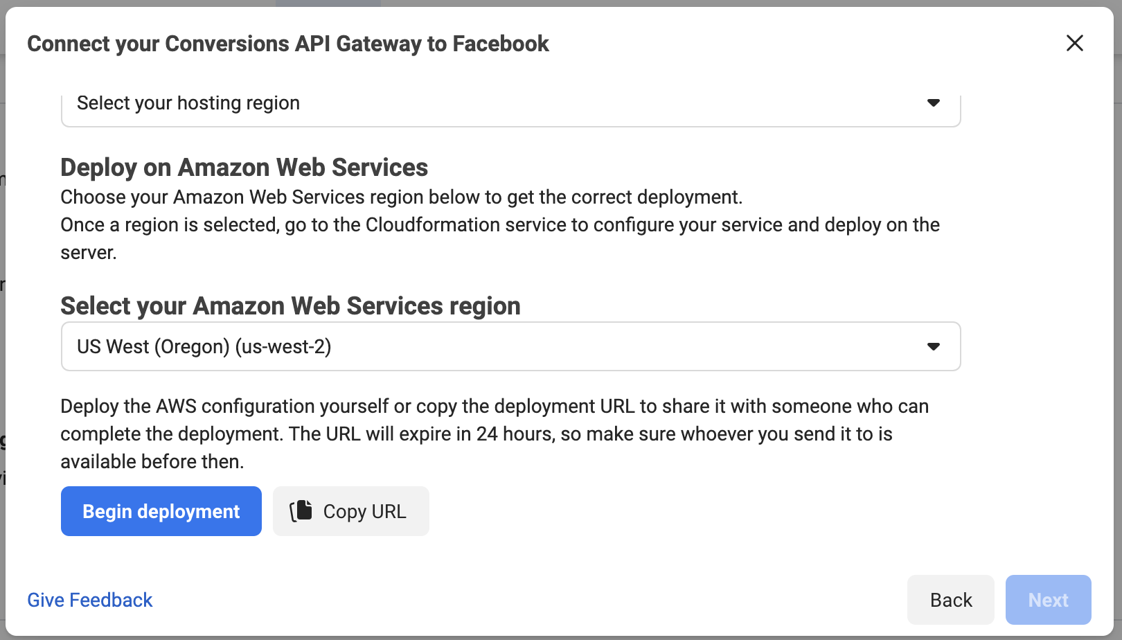Start AWS setup with Begin deployment
The width and height of the screenshot is (1122, 640).
pos(161,511)
